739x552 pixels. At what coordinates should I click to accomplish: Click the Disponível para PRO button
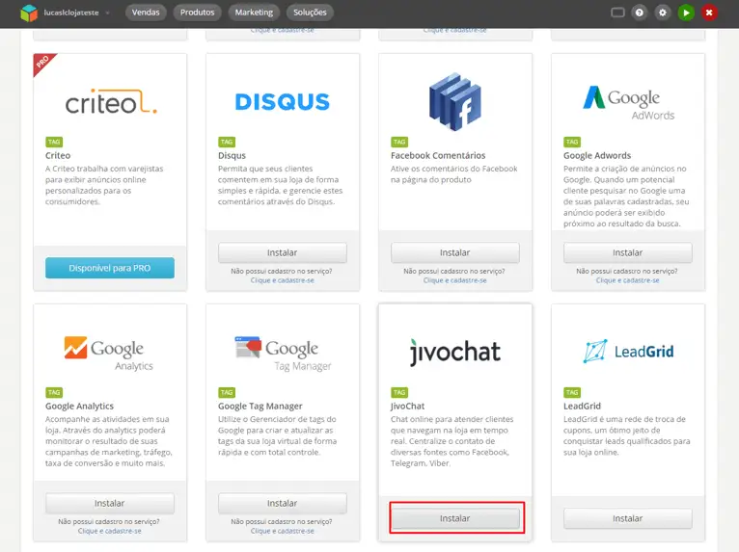110,267
